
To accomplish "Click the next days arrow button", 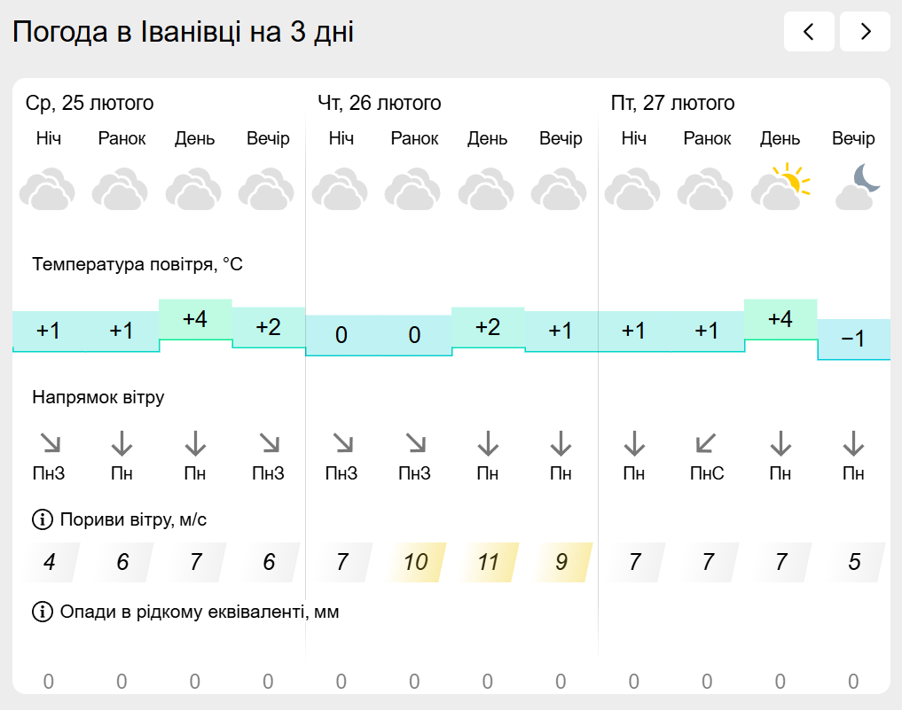I will (865, 32).
